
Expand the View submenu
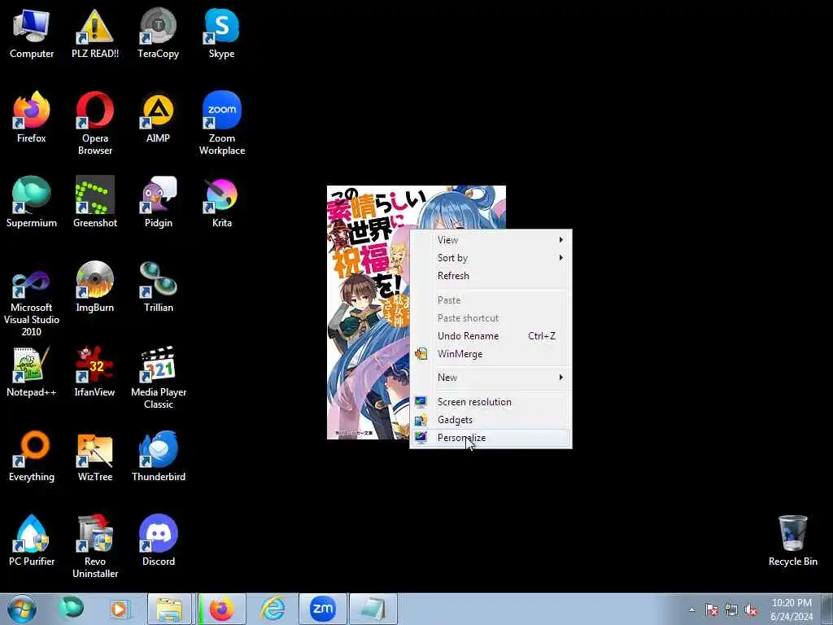coord(491,240)
